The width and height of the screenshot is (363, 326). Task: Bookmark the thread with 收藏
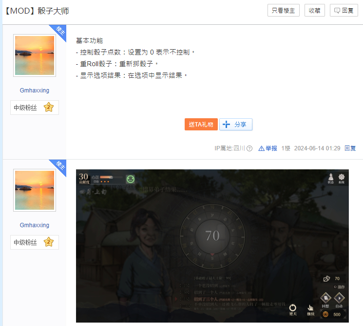click(x=314, y=10)
